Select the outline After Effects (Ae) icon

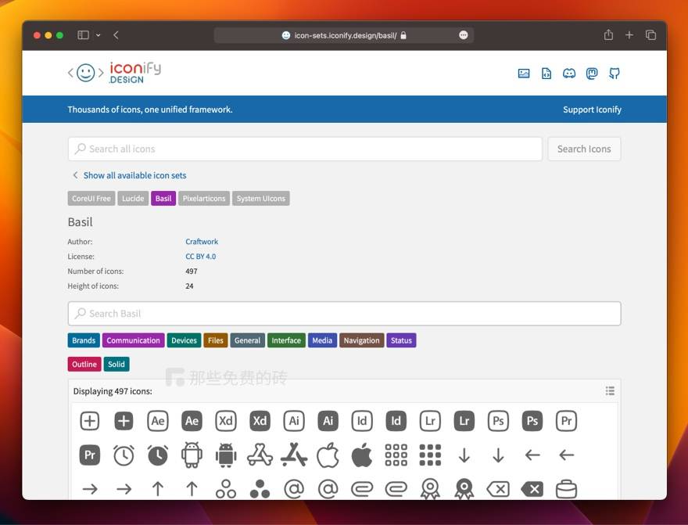158,421
